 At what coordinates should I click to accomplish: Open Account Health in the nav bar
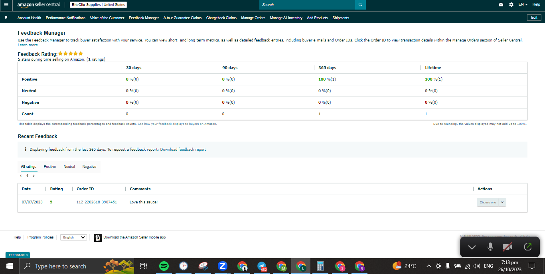tap(29, 18)
